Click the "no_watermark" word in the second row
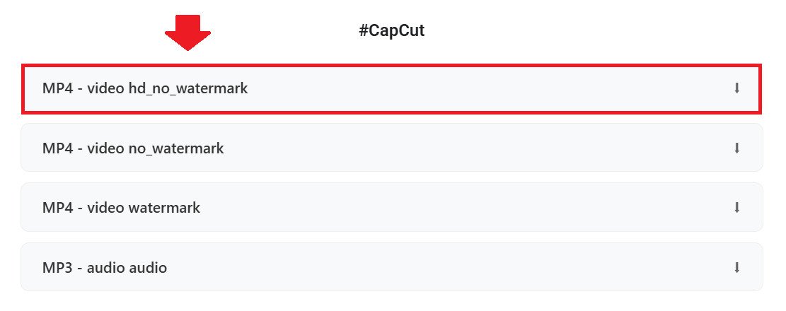The image size is (786, 311). 175,148
